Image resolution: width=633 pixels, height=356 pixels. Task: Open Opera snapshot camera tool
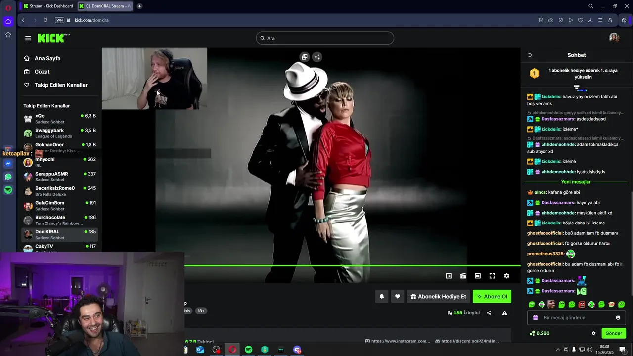point(551,20)
